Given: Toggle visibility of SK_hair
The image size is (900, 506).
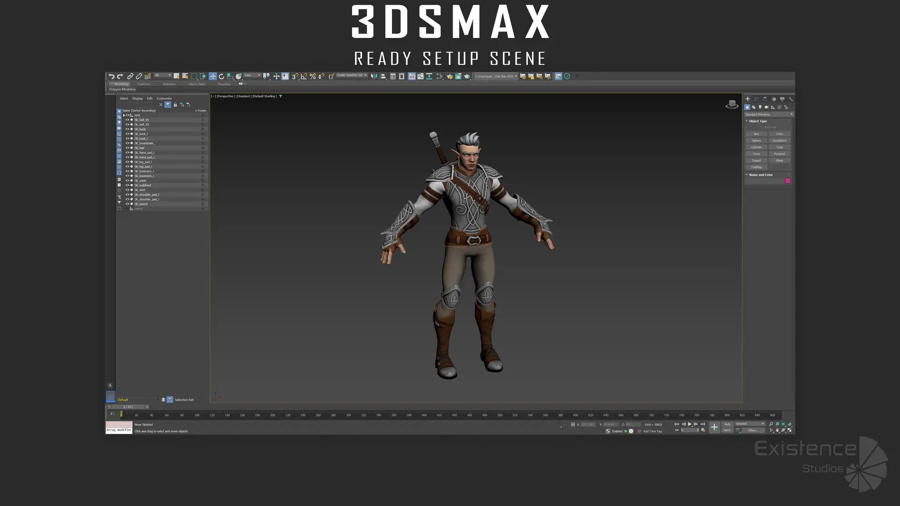Looking at the screenshot, I should [127, 148].
